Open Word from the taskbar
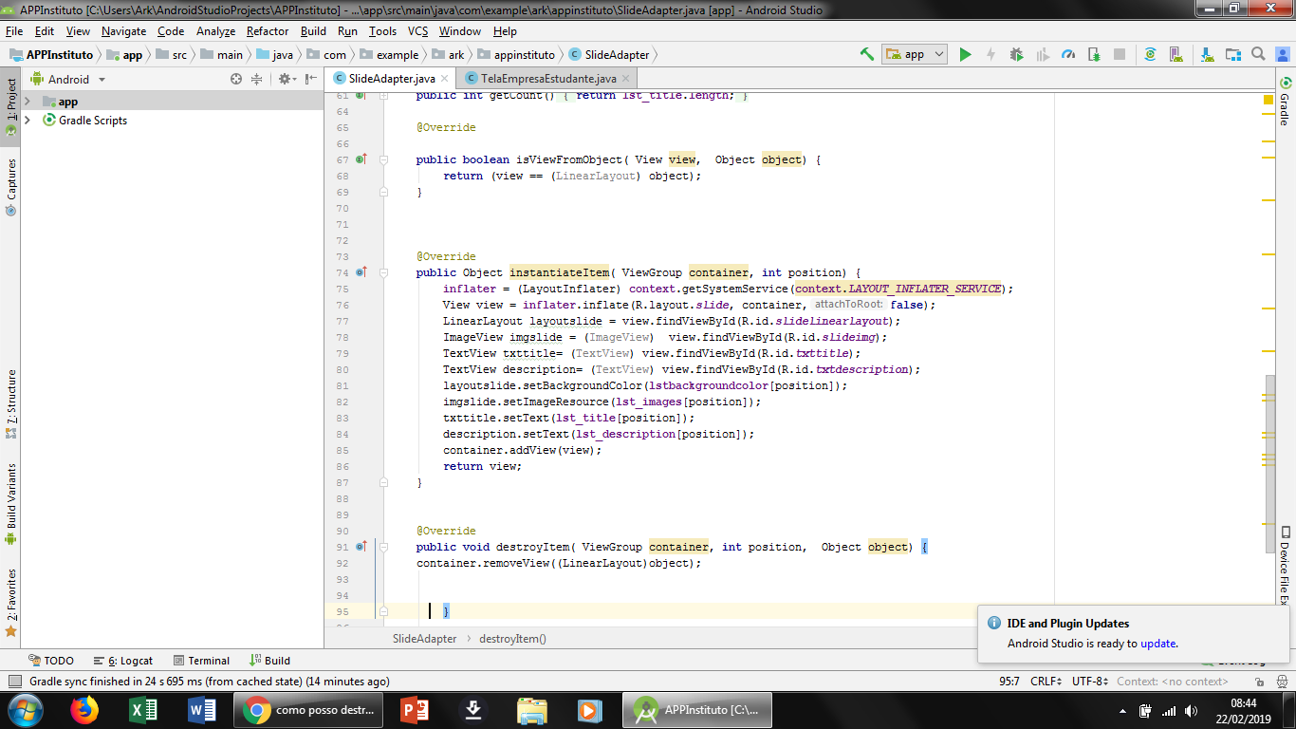 click(202, 710)
